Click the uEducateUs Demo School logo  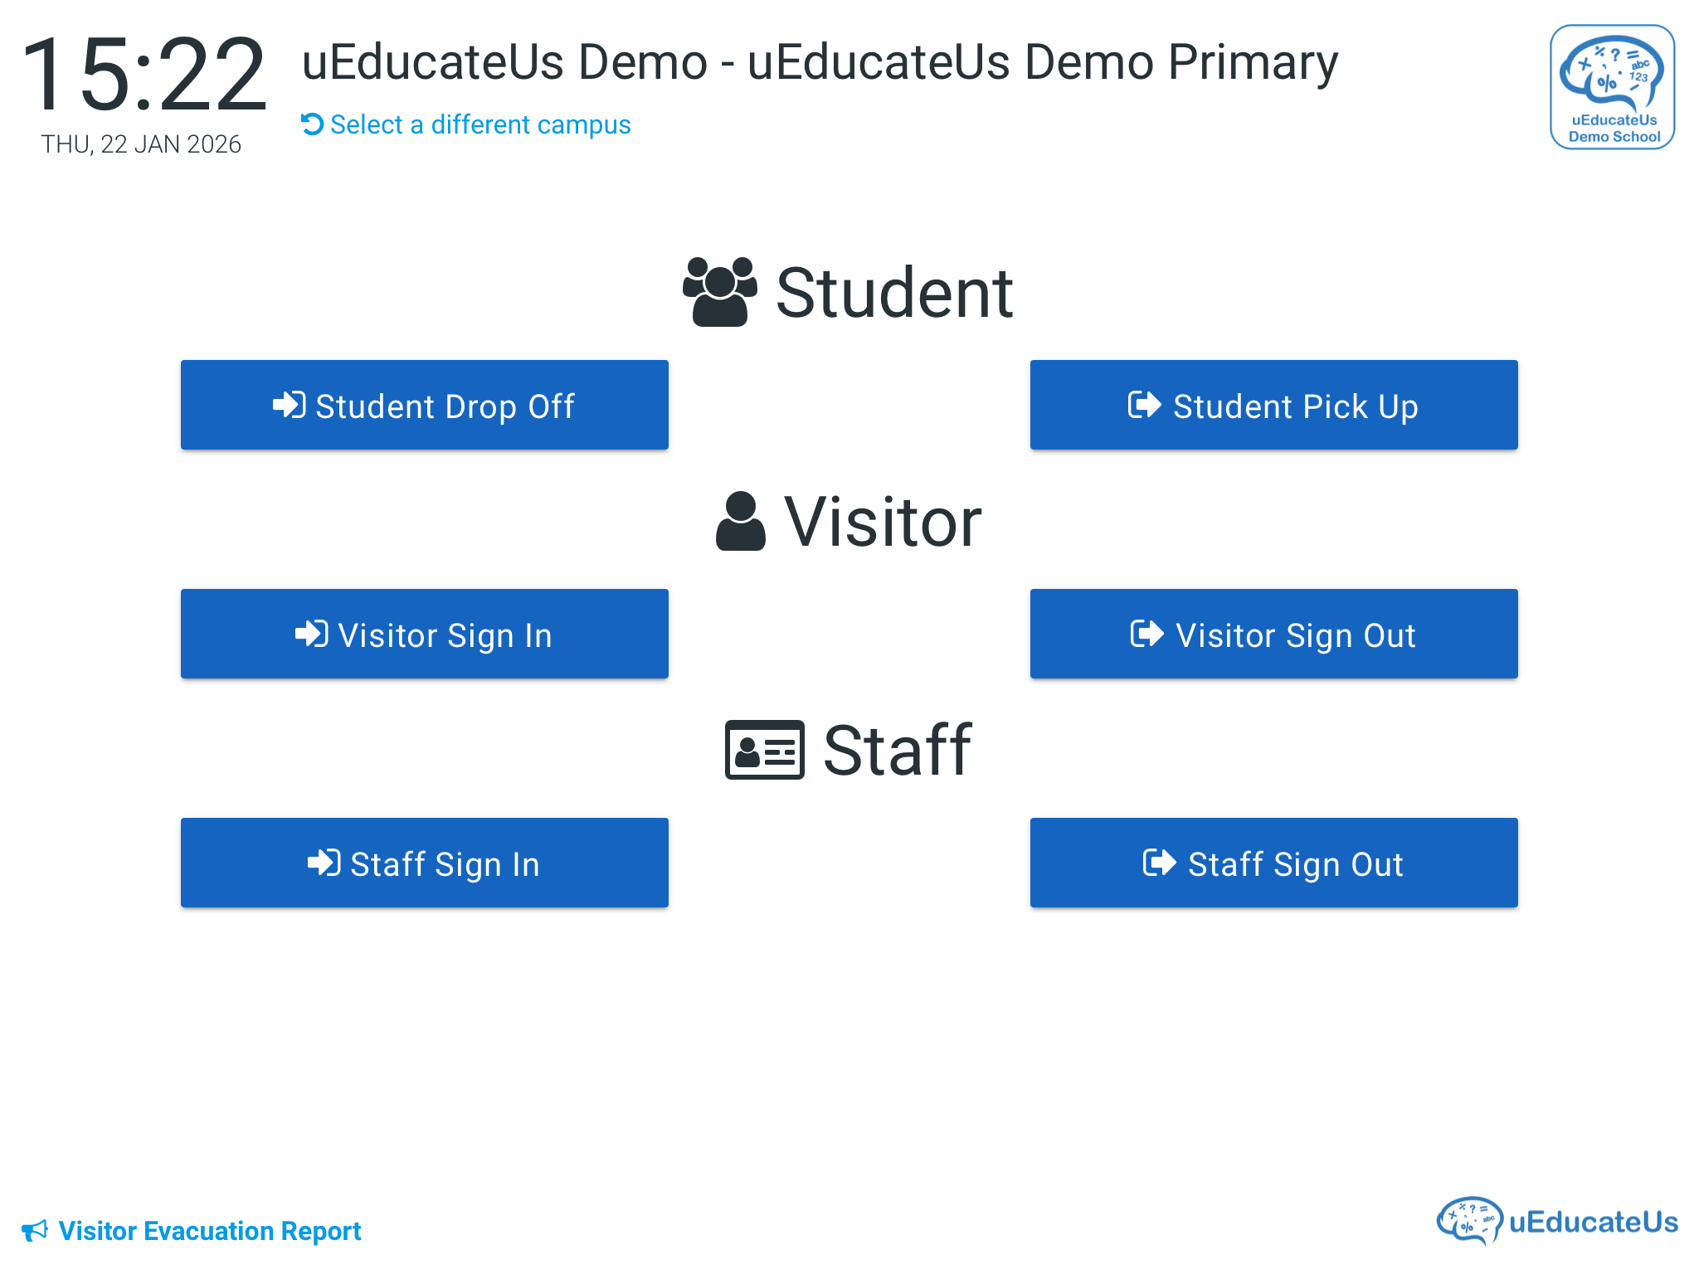point(1612,87)
